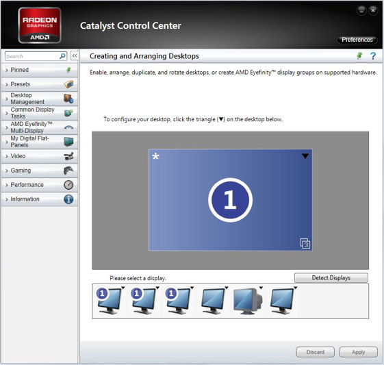384x365 pixels.
Task: Close the Catalyst Control Center window
Action: [373, 10]
